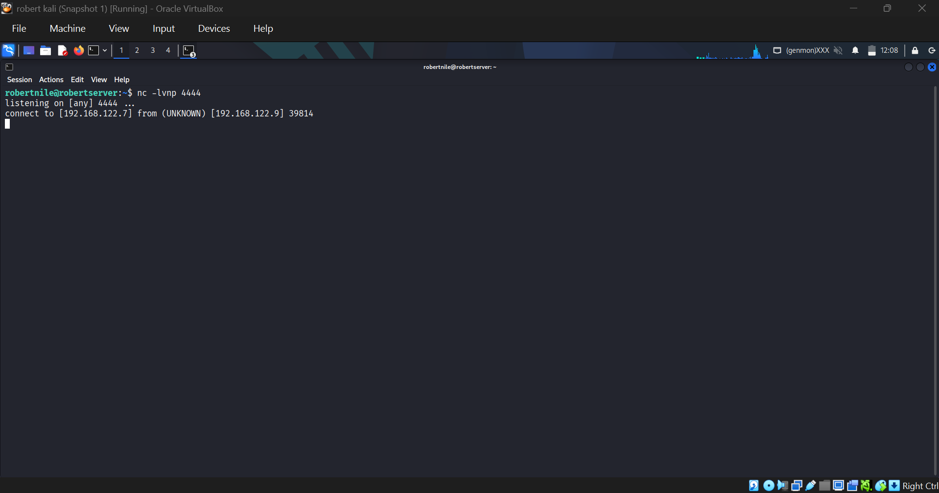The height and width of the screenshot is (493, 939).
Task: Open the terminal Actions menu
Action: point(51,80)
